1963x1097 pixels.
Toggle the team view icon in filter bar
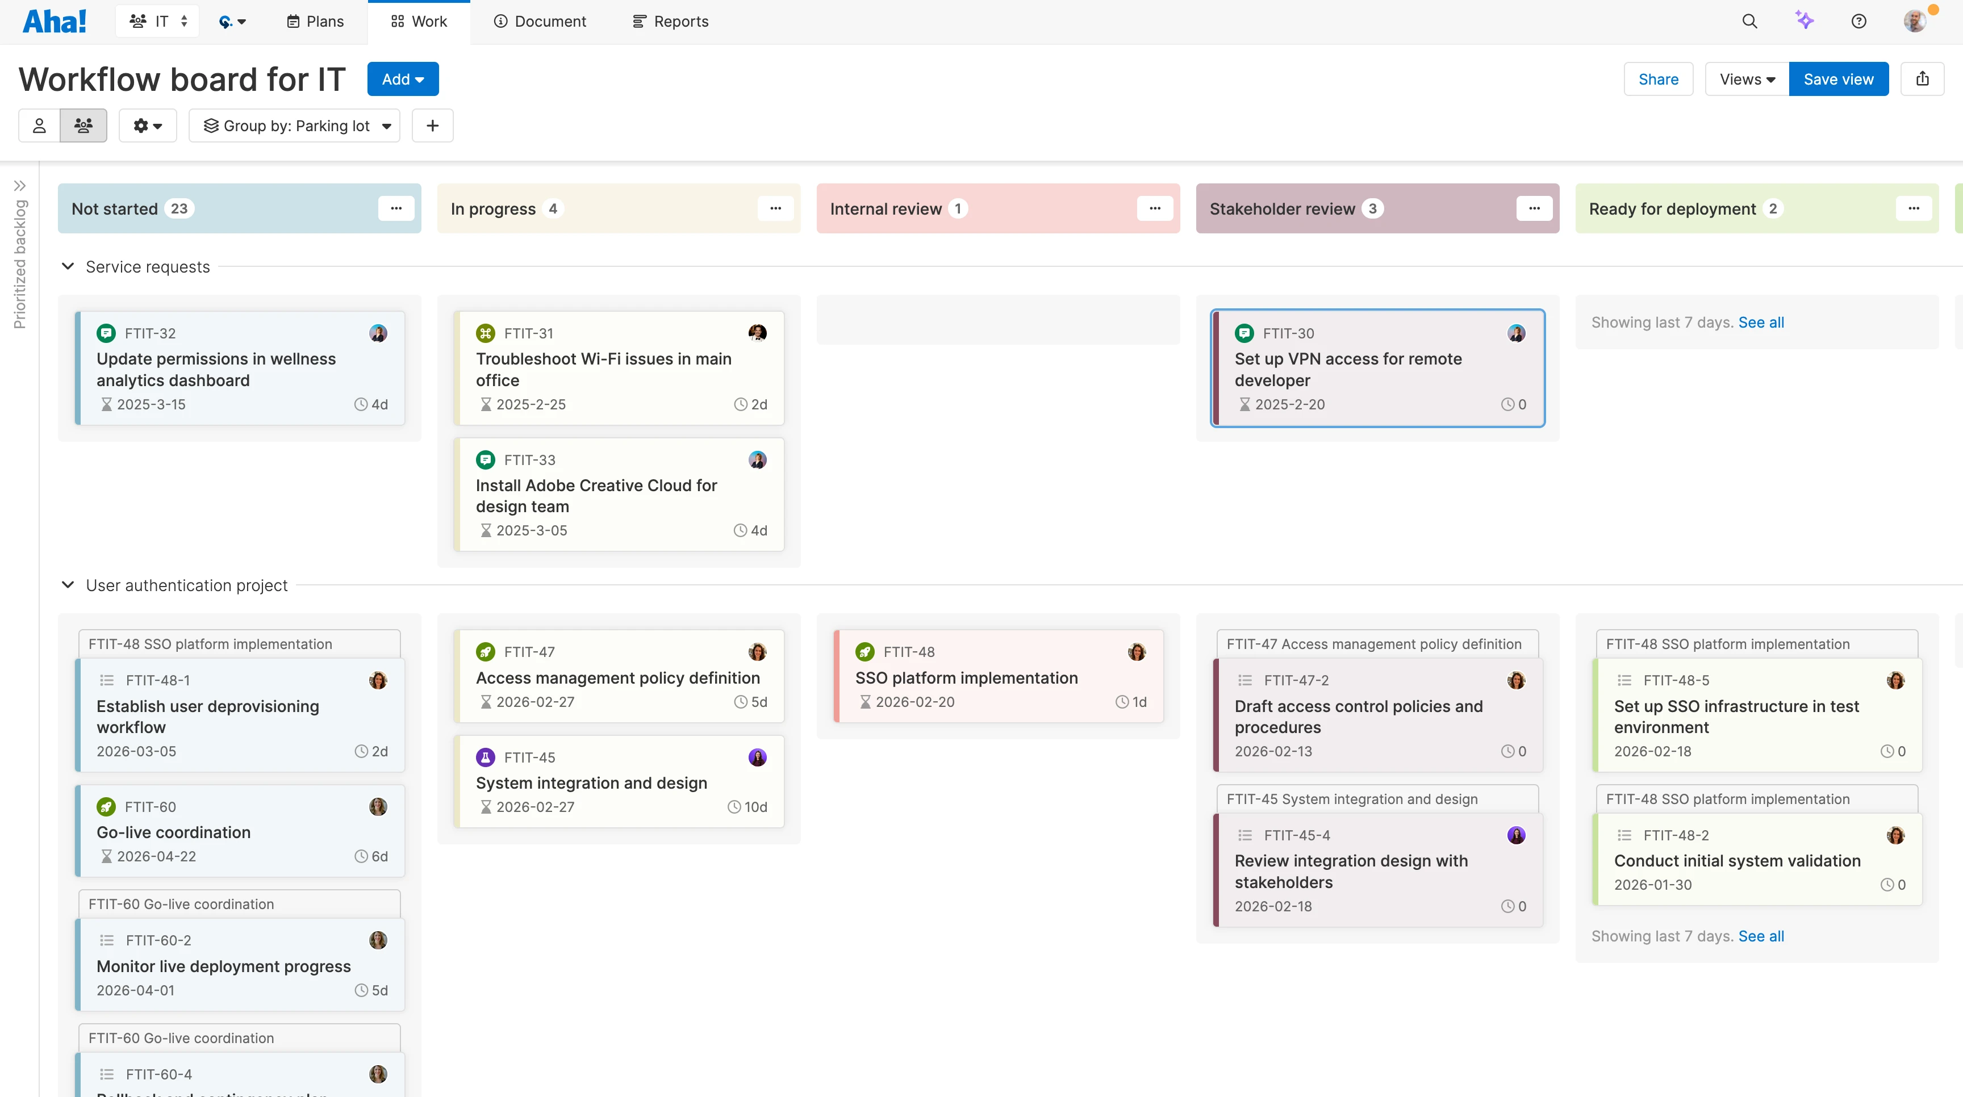tap(83, 125)
